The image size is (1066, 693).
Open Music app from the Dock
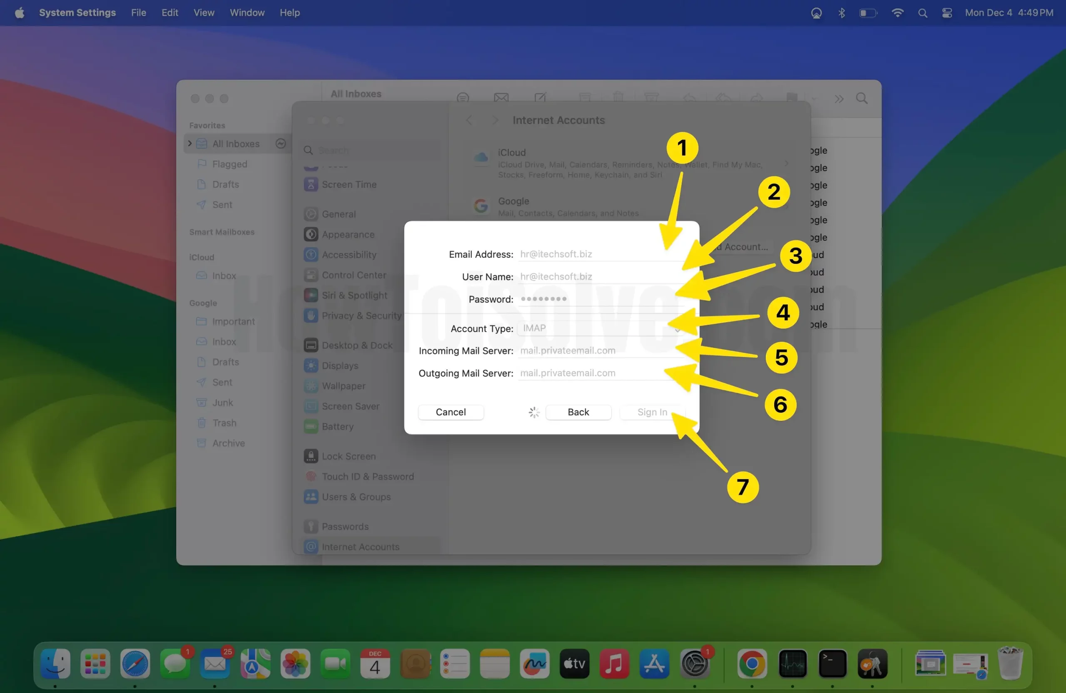614,663
